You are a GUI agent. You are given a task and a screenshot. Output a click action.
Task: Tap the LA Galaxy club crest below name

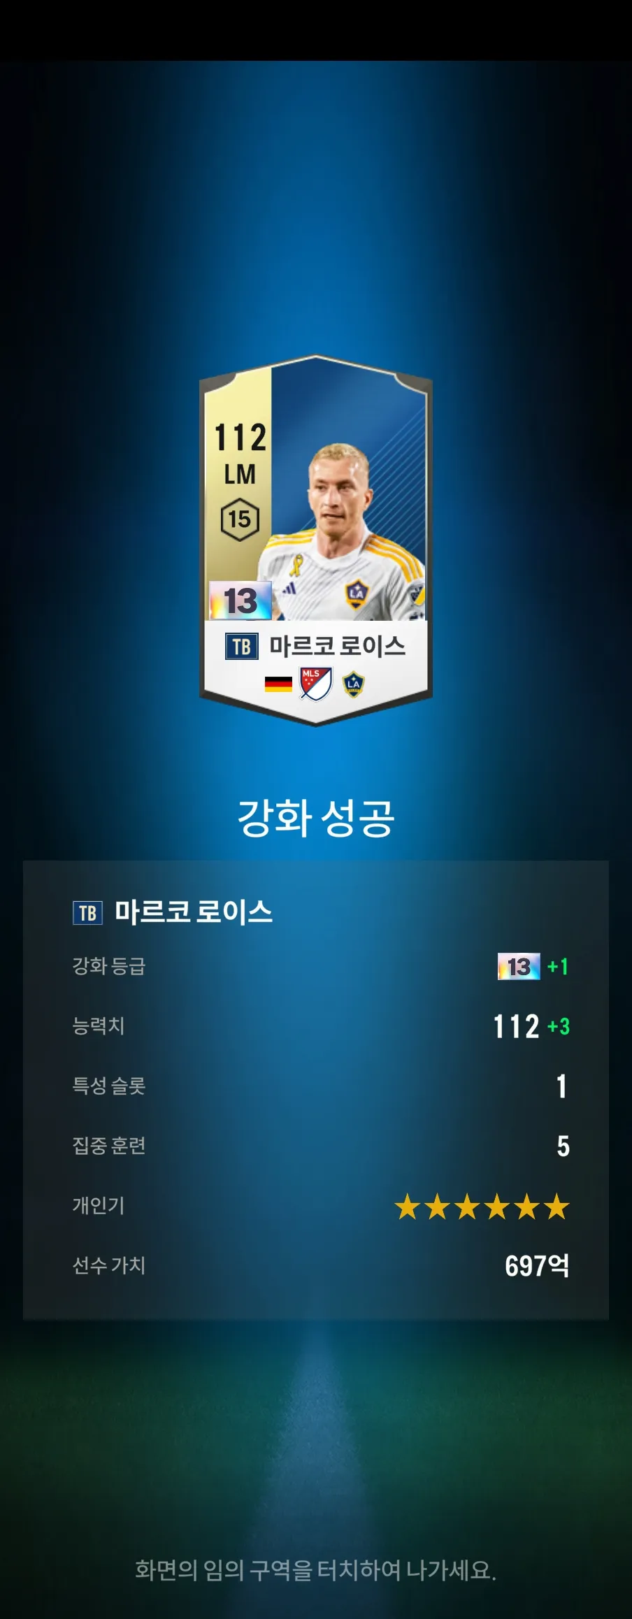(354, 684)
